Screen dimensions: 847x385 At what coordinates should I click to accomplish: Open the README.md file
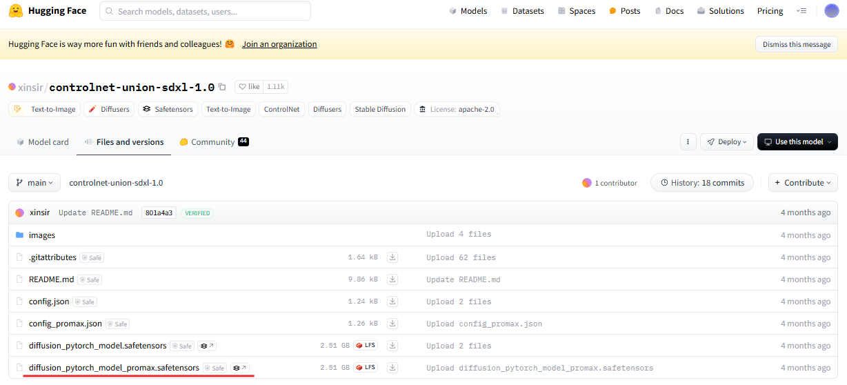pos(51,279)
